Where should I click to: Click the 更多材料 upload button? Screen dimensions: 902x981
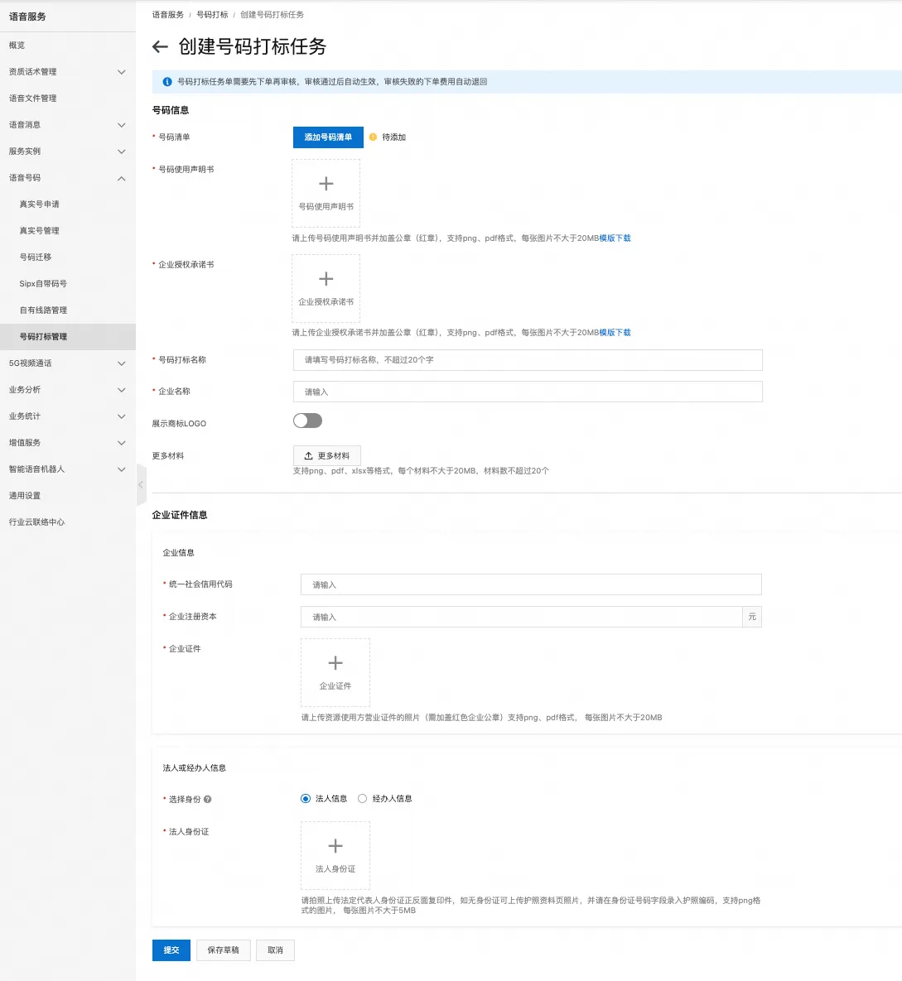coord(326,455)
